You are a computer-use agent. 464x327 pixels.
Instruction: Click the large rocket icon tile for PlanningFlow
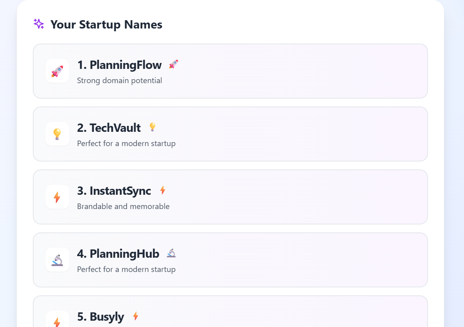57,71
